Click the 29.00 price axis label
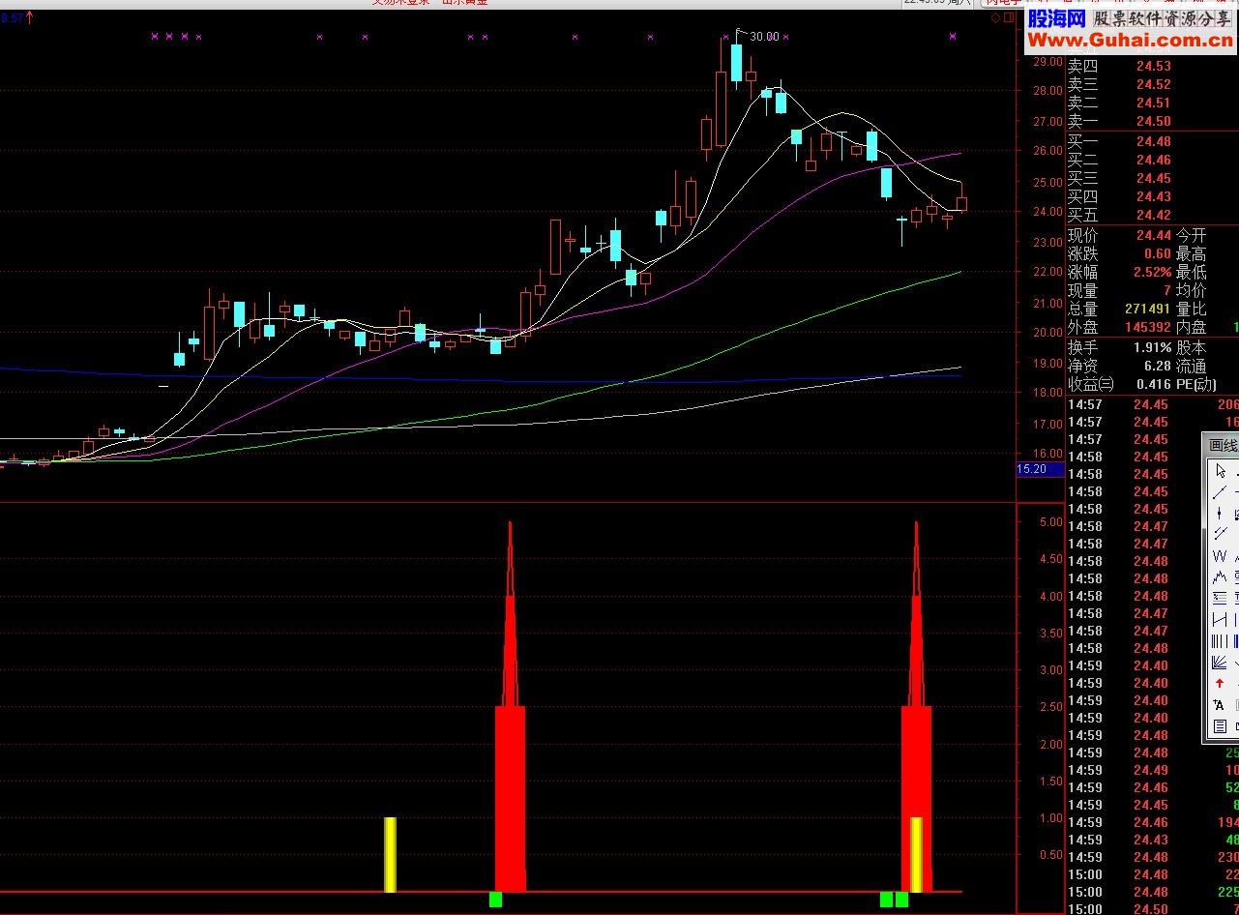 [x=1048, y=61]
